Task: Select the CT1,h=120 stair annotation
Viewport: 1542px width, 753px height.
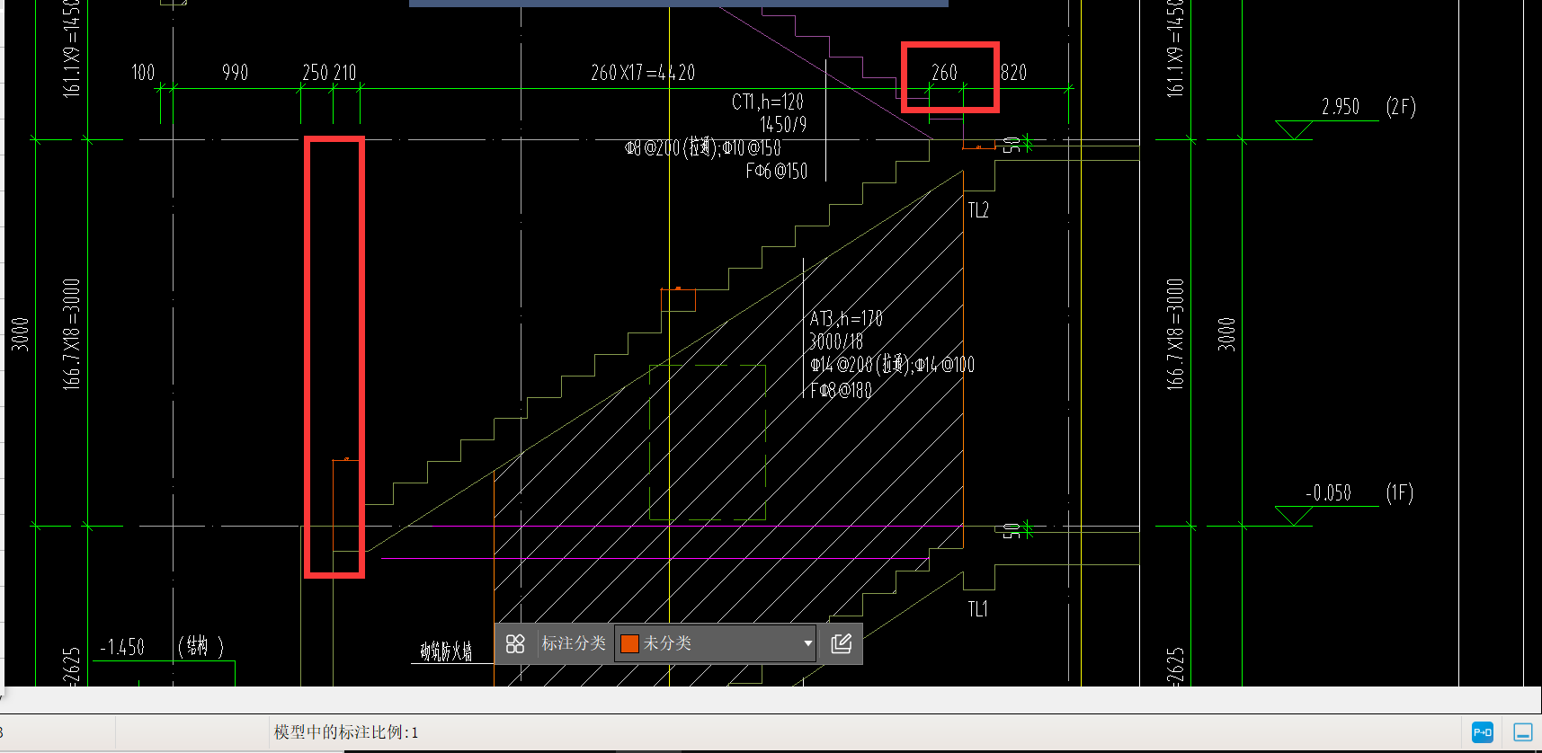Action: 768,102
